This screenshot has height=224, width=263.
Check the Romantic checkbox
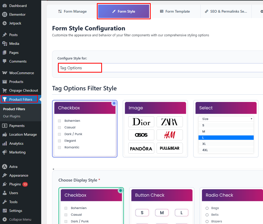(x=60, y=148)
